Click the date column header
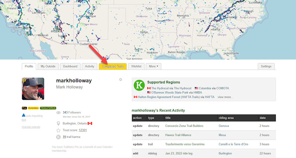296x158 pixels. coord(263,118)
